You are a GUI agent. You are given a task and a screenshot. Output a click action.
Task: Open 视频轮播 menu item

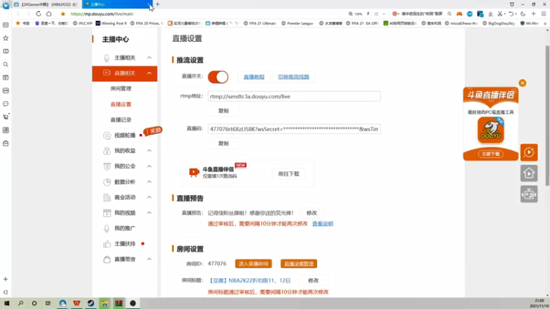click(124, 135)
